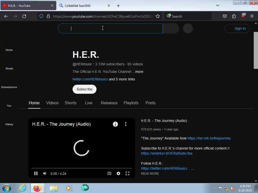Pause the video with the pause button
The width and height of the screenshot is (258, 193).
click(x=36, y=173)
